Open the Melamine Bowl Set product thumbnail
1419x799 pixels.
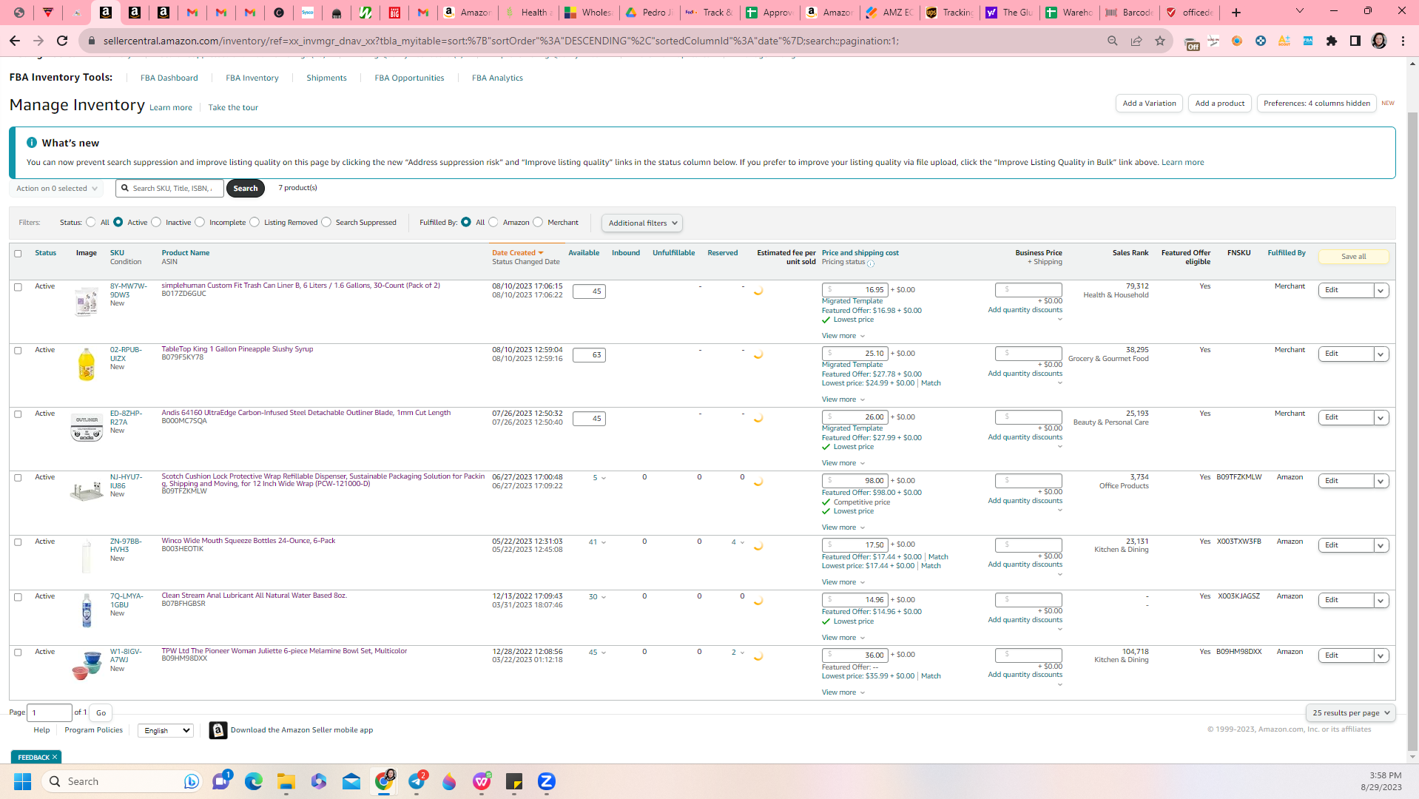(x=87, y=664)
